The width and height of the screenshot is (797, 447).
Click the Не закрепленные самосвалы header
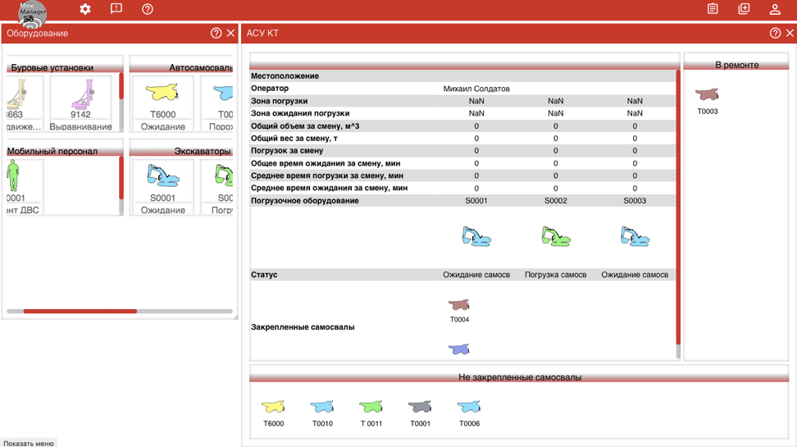[x=519, y=376]
